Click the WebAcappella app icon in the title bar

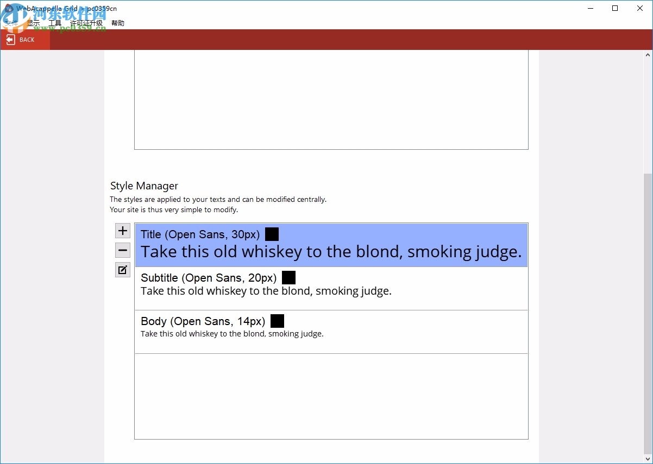9,8
